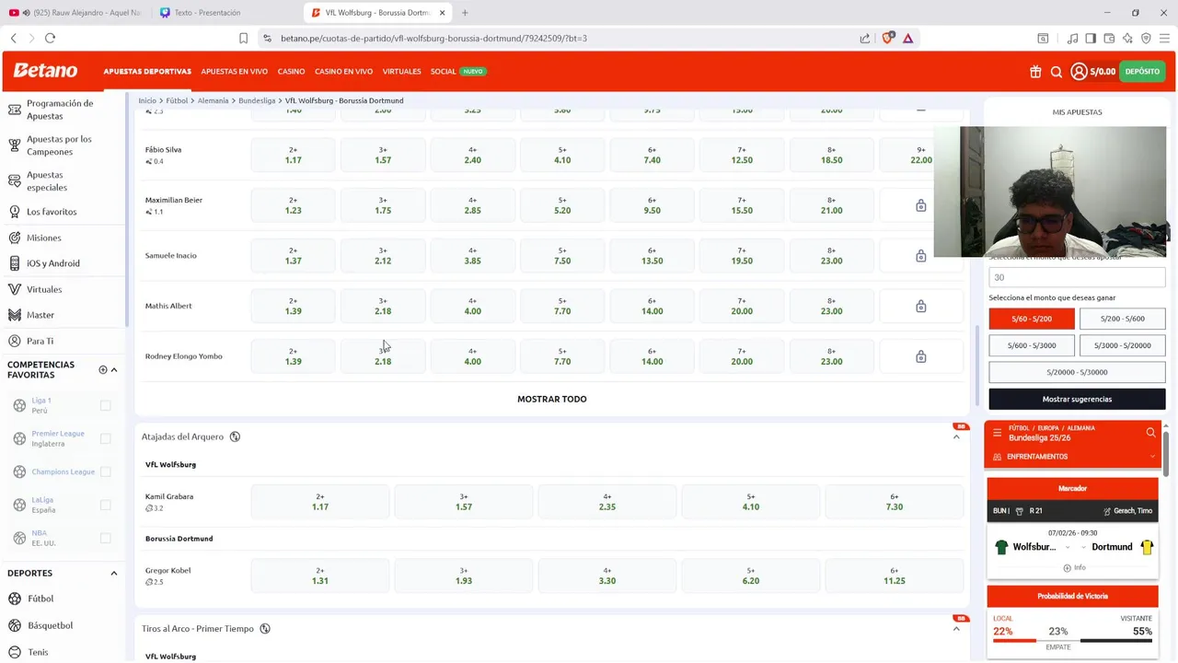
Task: Open the Apuestas Deportivas nav tab
Action: 147,72
